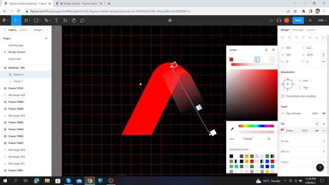Select the Comment tool
Viewport: 329px width, 185px height.
82,21
